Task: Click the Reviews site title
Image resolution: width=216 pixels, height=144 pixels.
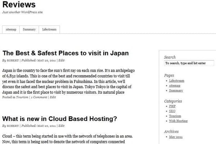Action: (19, 4)
